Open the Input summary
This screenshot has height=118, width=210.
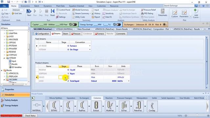coord(95,10)
